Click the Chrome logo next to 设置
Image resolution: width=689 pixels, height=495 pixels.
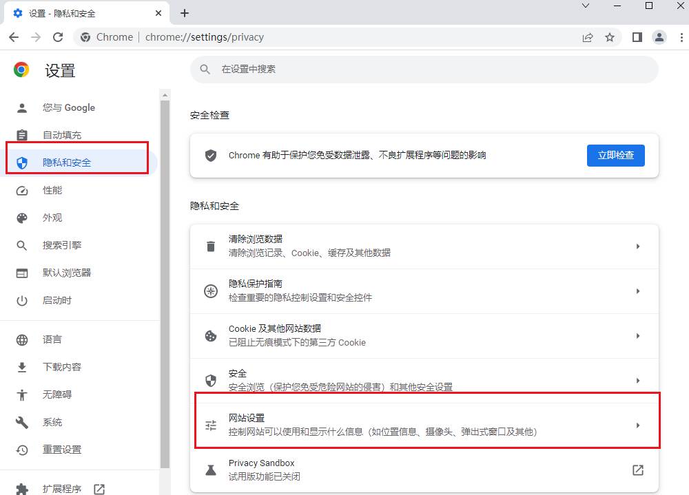21,70
